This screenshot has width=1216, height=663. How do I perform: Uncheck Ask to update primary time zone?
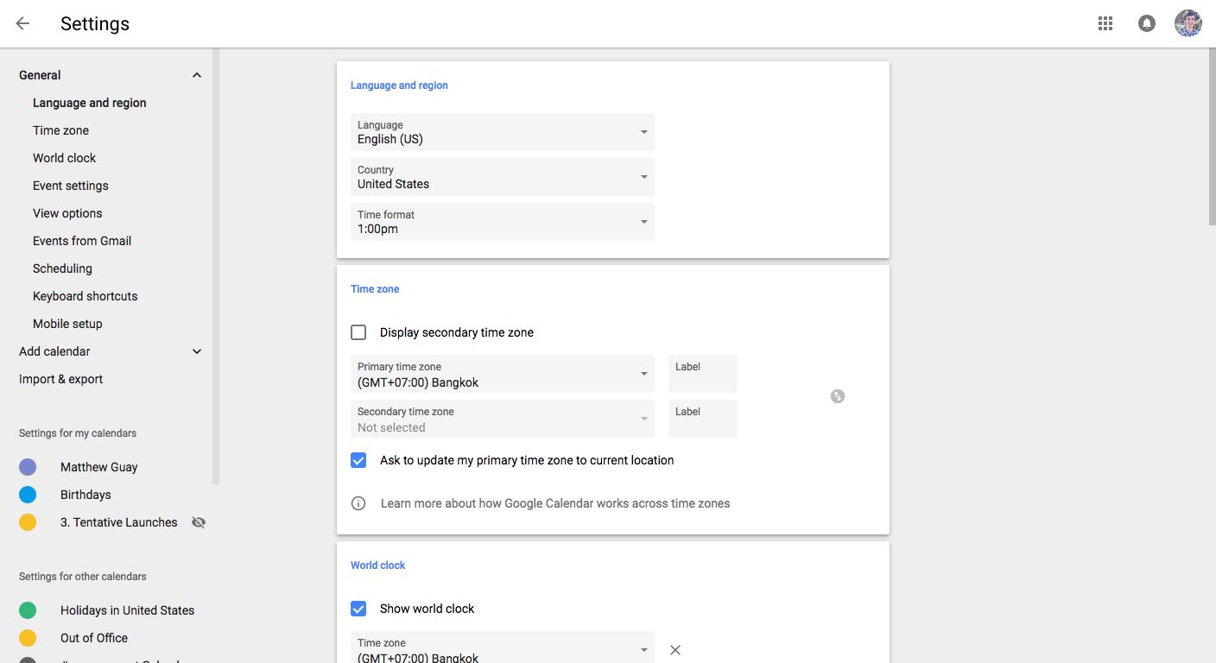[358, 460]
